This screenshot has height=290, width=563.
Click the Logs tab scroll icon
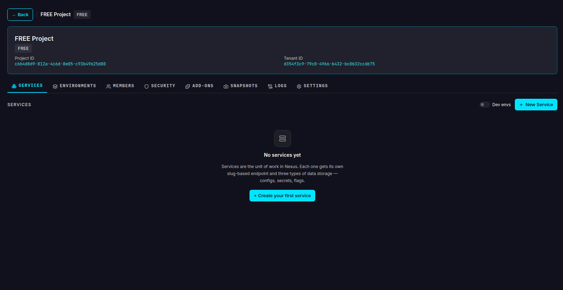pos(270,86)
